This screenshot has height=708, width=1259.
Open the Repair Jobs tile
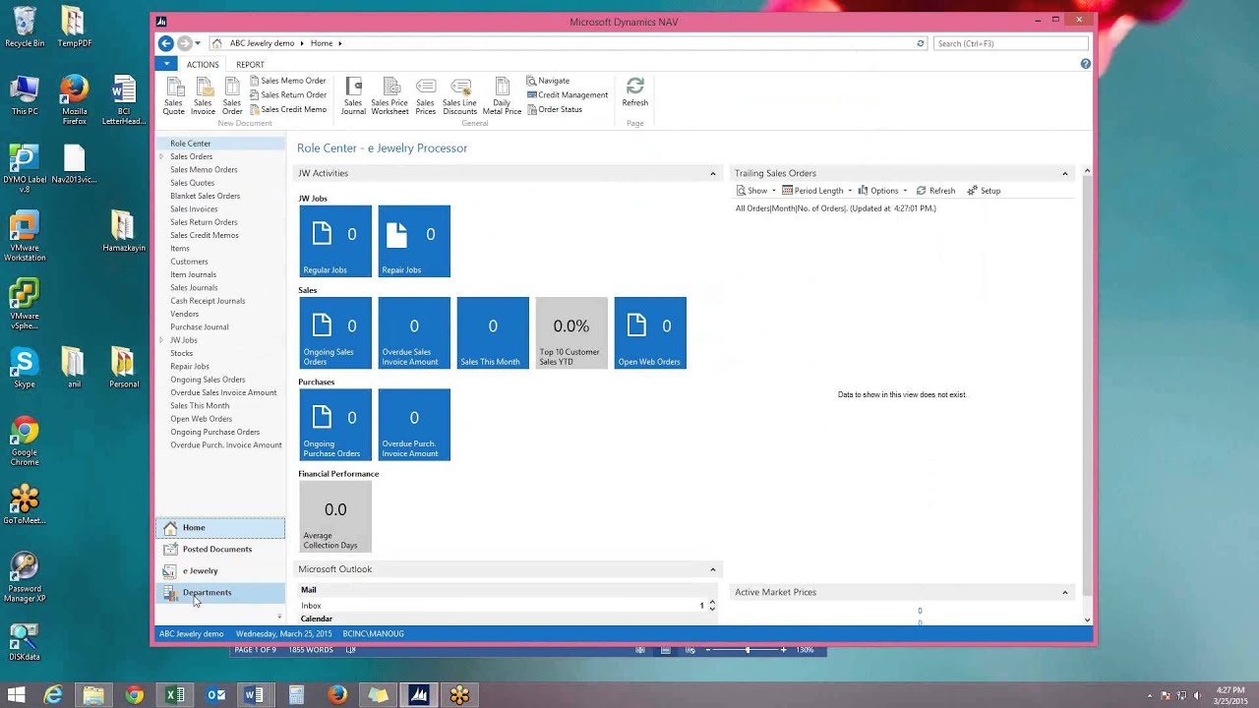coord(414,241)
